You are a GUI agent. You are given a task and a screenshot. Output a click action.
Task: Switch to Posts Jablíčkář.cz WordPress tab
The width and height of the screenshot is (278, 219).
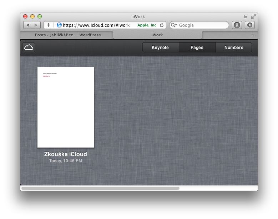(x=68, y=35)
